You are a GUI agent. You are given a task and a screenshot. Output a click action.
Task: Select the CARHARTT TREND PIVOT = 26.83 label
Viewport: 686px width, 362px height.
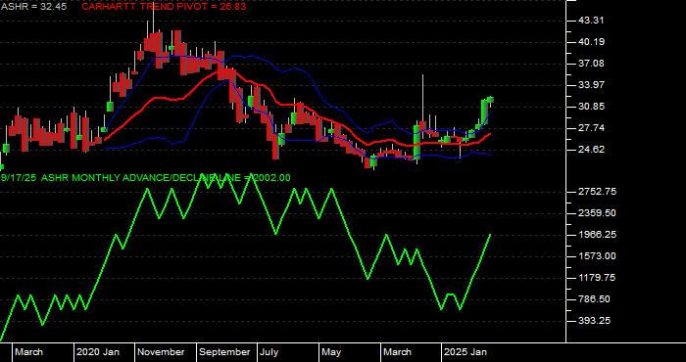pyautogui.click(x=164, y=7)
